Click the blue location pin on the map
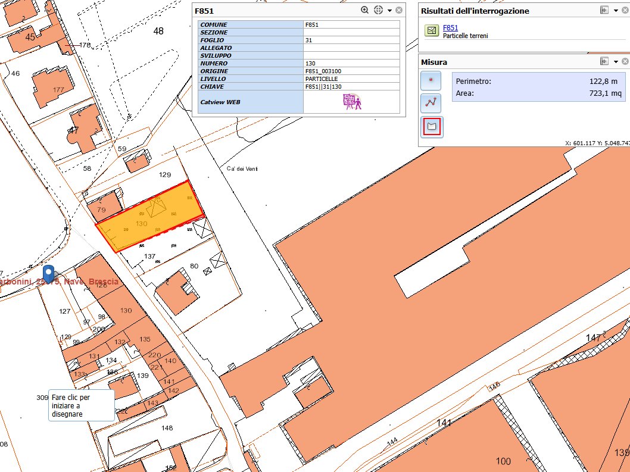The height and width of the screenshot is (472, 630). 49,273
